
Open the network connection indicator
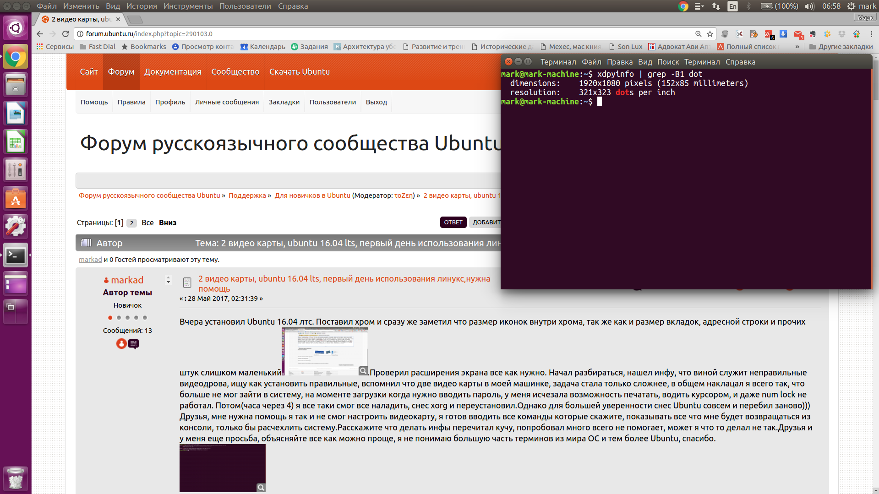[716, 6]
